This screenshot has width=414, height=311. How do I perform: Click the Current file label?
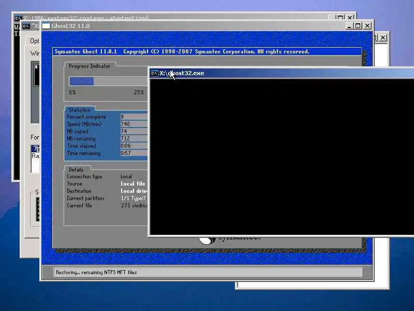point(79,205)
